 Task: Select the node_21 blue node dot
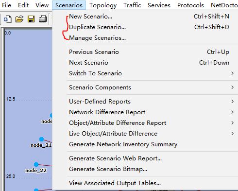(41, 139)
